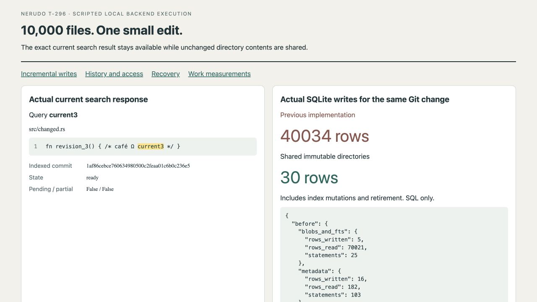This screenshot has width=537, height=302.
Task: Click the 'Indexed commit' label
Action: point(50,166)
